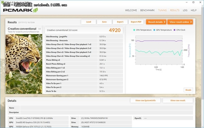Select Video To Go part 2 row
Viewport: 204px width, 128px height.
(84, 87)
